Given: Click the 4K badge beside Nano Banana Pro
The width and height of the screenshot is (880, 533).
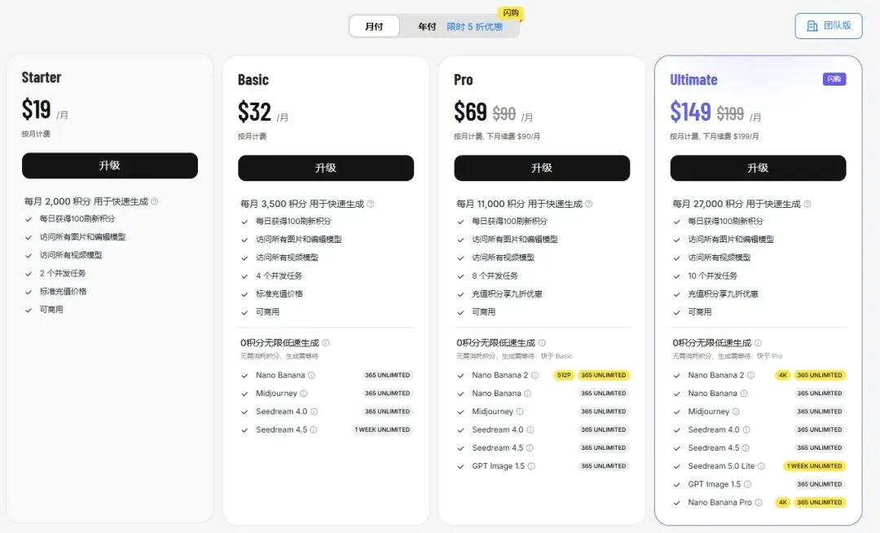Looking at the screenshot, I should (x=783, y=503).
